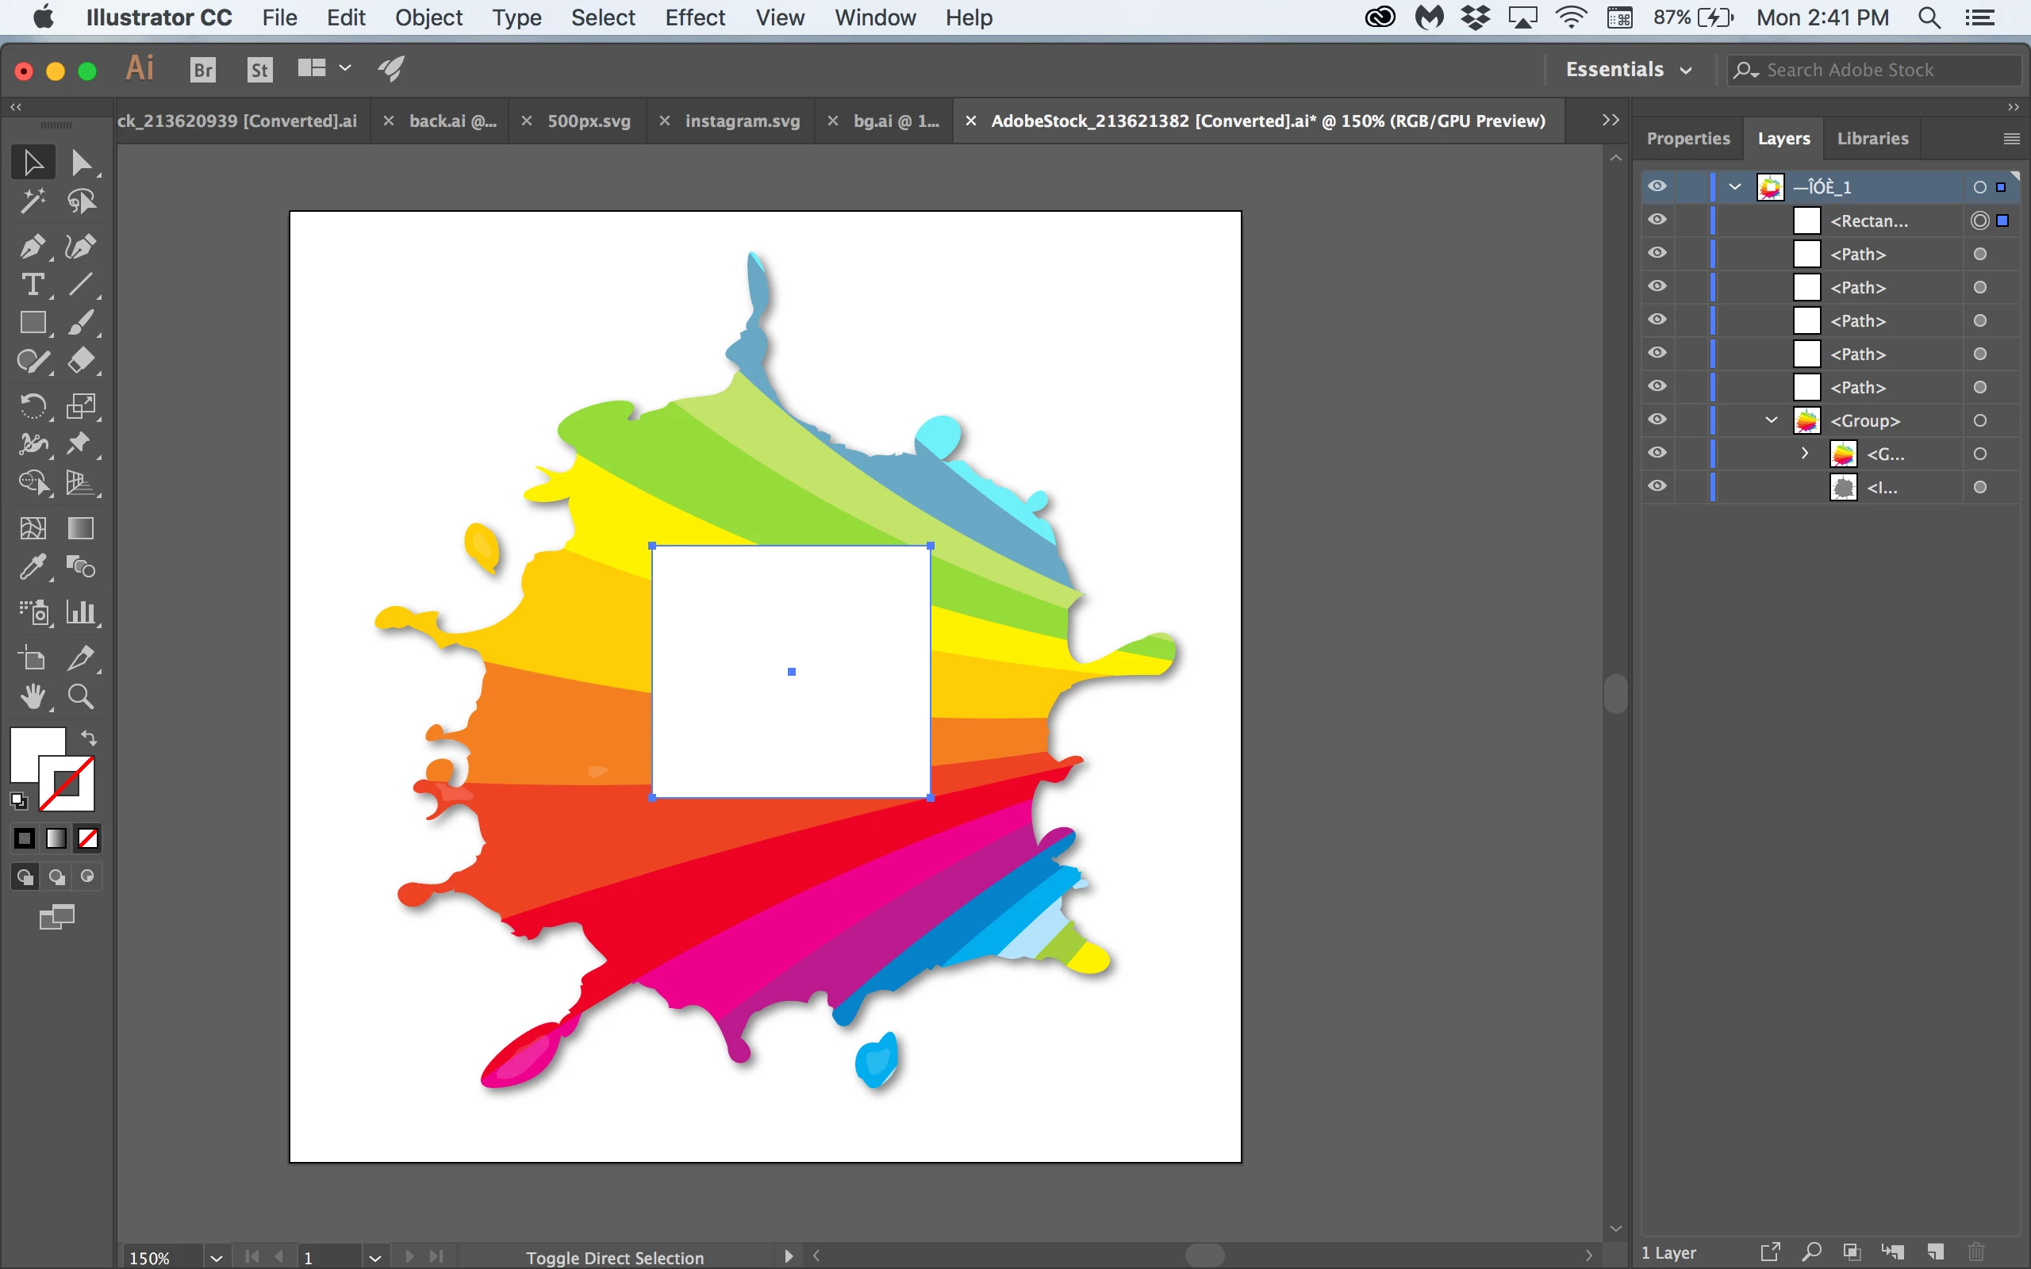The height and width of the screenshot is (1269, 2031).
Task: Select the Pen tool
Action: click(x=32, y=247)
